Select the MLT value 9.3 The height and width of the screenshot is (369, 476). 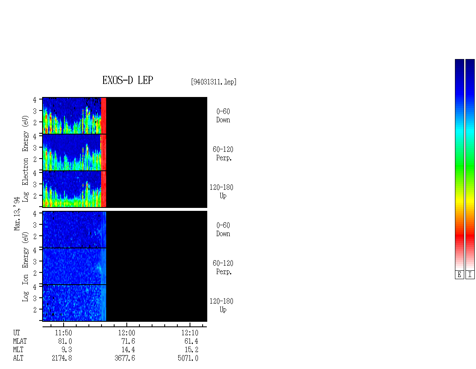pyautogui.click(x=67, y=350)
